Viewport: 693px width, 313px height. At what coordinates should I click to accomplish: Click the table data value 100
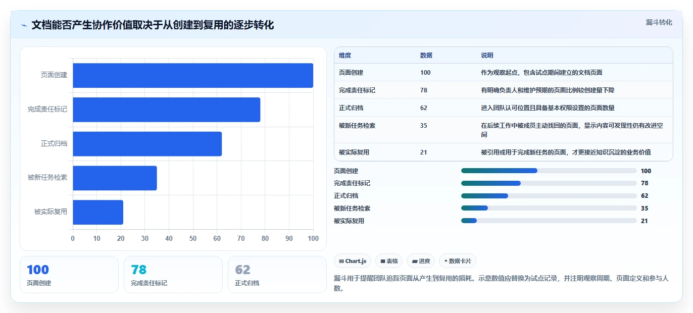click(425, 73)
